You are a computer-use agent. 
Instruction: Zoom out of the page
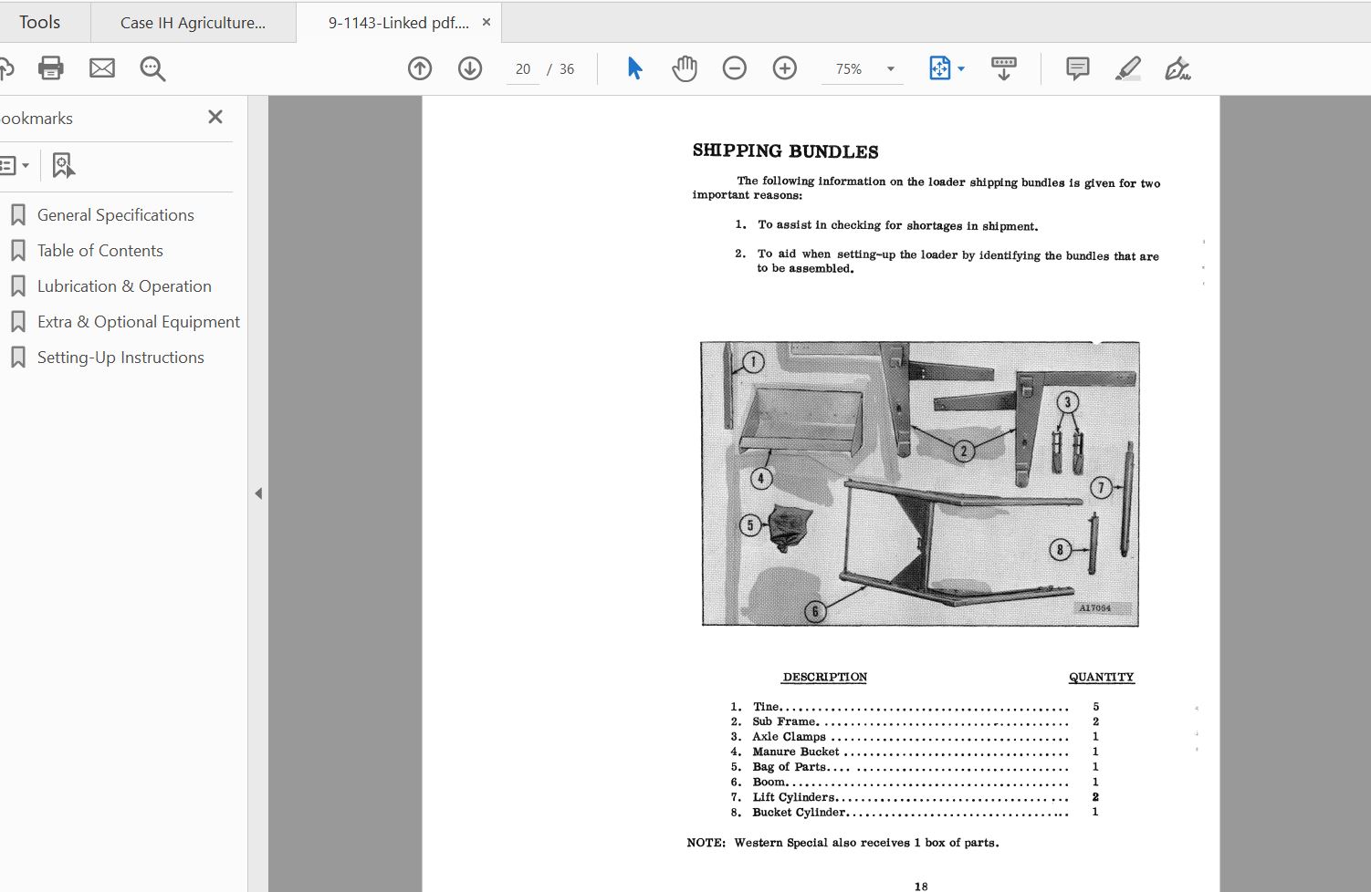(x=734, y=67)
